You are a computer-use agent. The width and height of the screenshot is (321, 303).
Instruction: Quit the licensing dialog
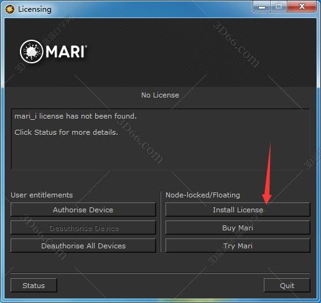point(287,286)
